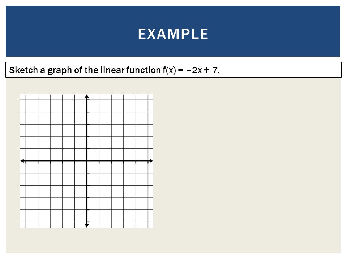Click the first tick mark left of the origin on the x-axis
Screen dimensions: 347x260
pos(74,162)
